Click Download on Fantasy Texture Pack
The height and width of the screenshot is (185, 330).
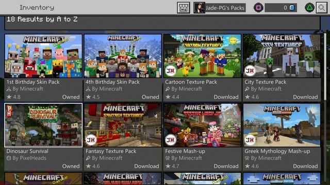tap(146, 166)
